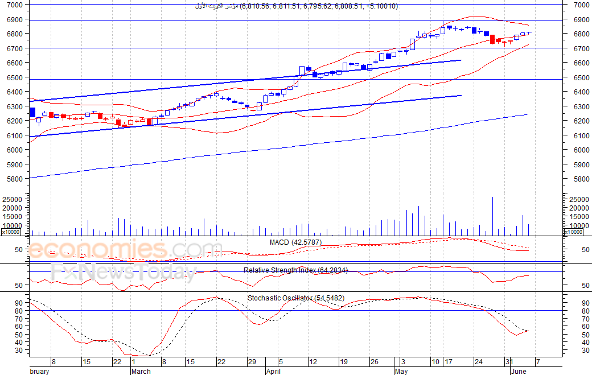Click the 7000 price level on left axis
The image size is (592, 375).
(x=15, y=5)
